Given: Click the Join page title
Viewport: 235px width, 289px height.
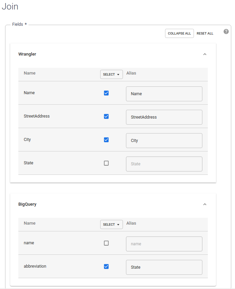Looking at the screenshot, I should (x=10, y=6).
